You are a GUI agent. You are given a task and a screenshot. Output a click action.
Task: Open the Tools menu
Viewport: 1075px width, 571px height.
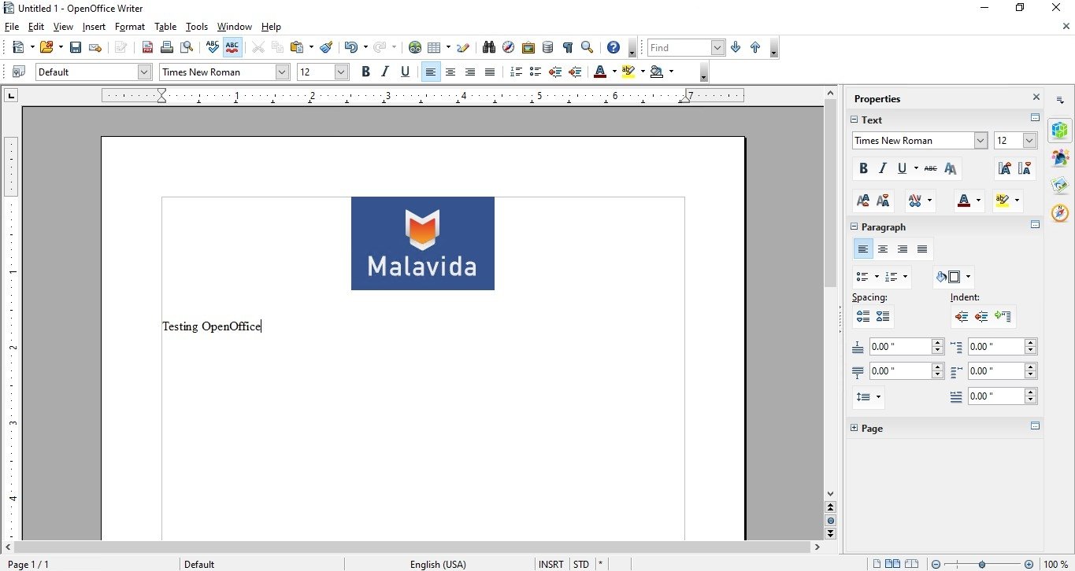(x=197, y=27)
